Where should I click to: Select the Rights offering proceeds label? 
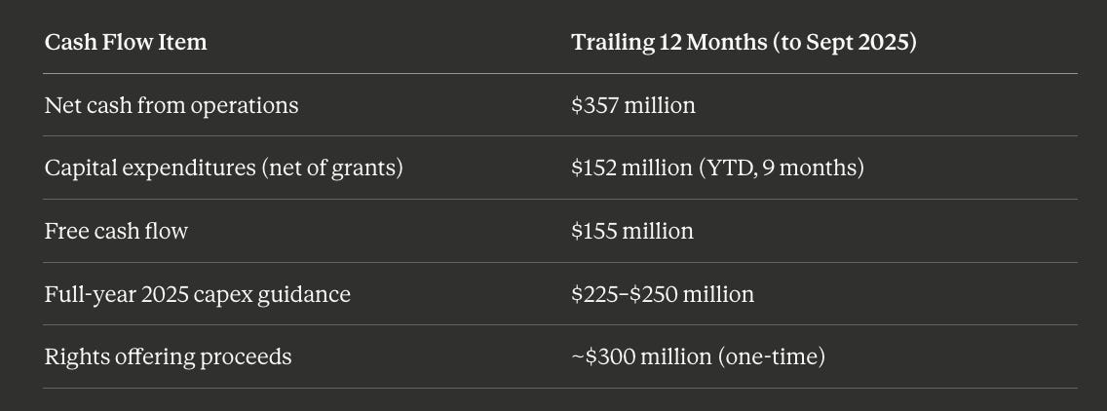pyautogui.click(x=168, y=357)
